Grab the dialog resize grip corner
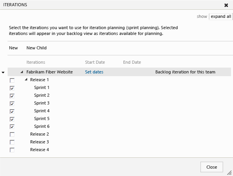The width and height of the screenshot is (233, 176). tap(230, 173)
